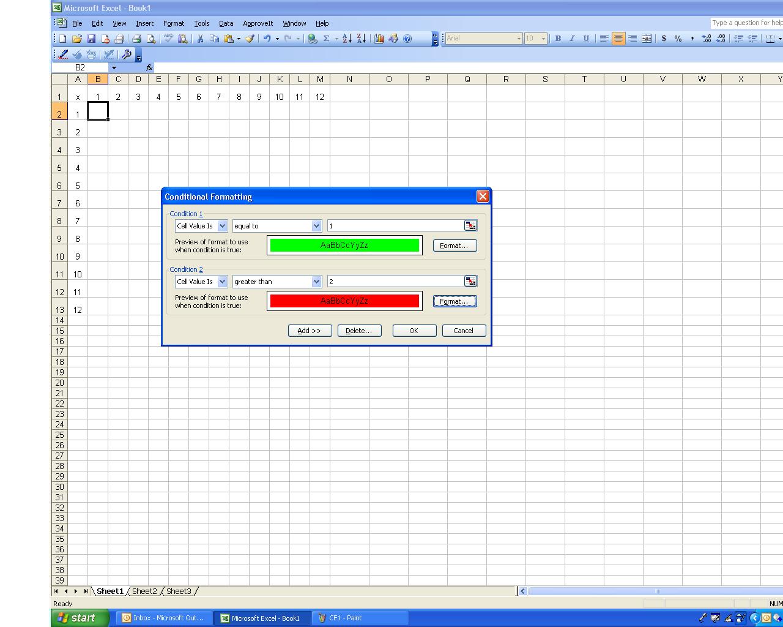Click the Drawing toolbar icon
Screen dimensions: 783x627
393,39
